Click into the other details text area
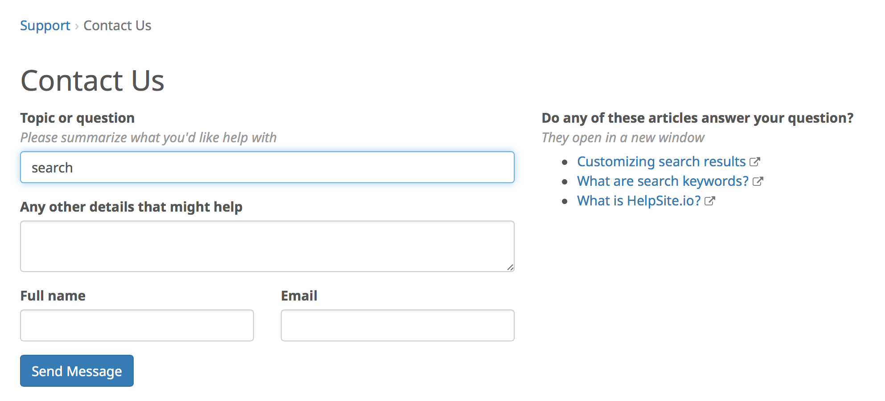Viewport: 885px width, 401px height. (267, 246)
